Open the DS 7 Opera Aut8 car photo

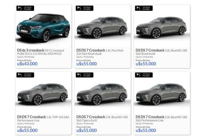[x=102, y=94]
